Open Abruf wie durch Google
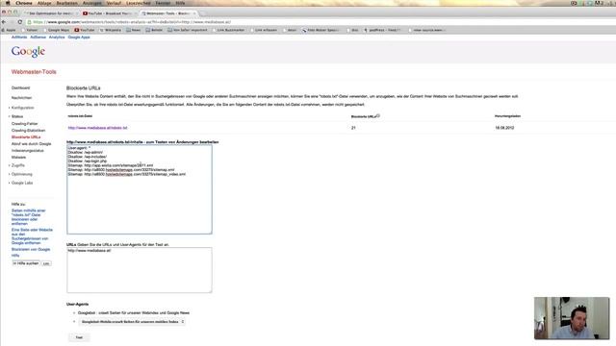 [32, 144]
